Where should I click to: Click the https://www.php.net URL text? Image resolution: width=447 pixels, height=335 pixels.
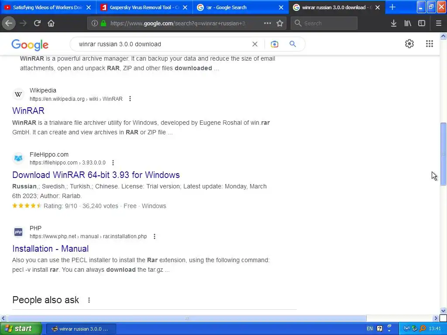(x=53, y=236)
